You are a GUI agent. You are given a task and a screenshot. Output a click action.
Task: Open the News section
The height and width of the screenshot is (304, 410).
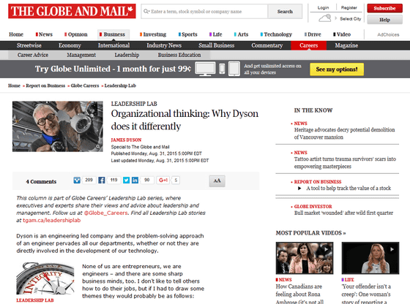tap(44, 34)
